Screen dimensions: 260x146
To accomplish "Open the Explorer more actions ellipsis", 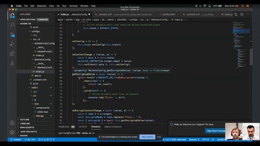I will coord(50,15).
